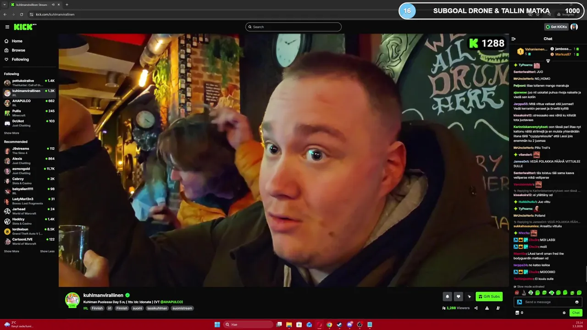Screen dimensions: 587x330
Task: Open J9streams recommended channel
Action: pos(29,150)
